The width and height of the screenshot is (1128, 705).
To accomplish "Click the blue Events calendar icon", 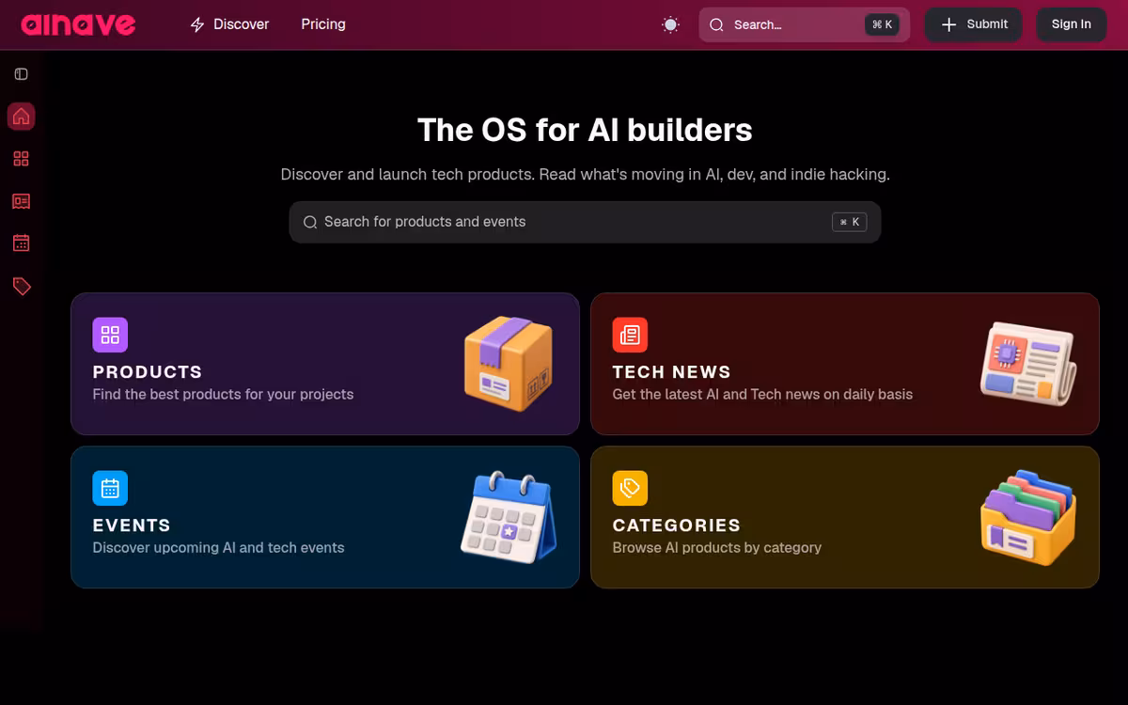I will tap(110, 488).
